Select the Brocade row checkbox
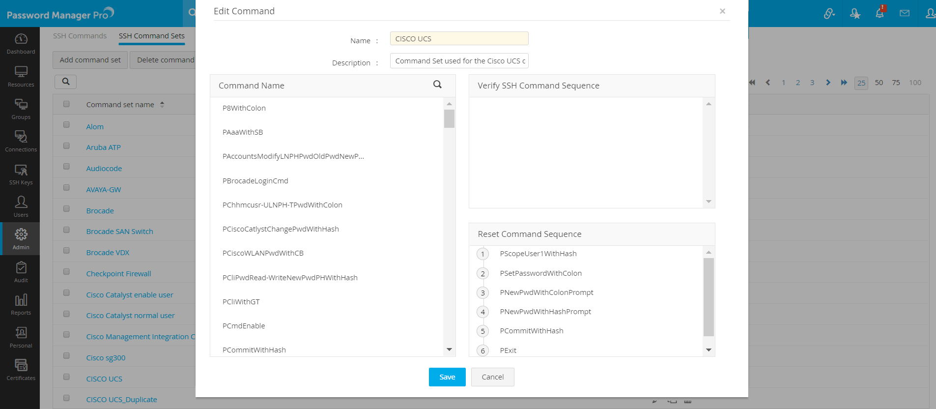The image size is (936, 409). tap(66, 209)
